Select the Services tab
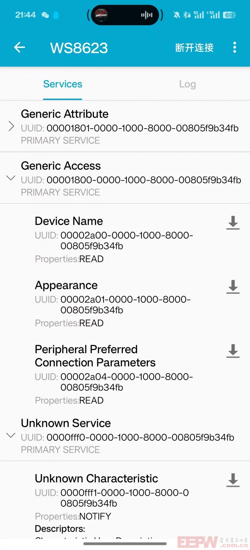The image size is (250, 550). [x=62, y=84]
